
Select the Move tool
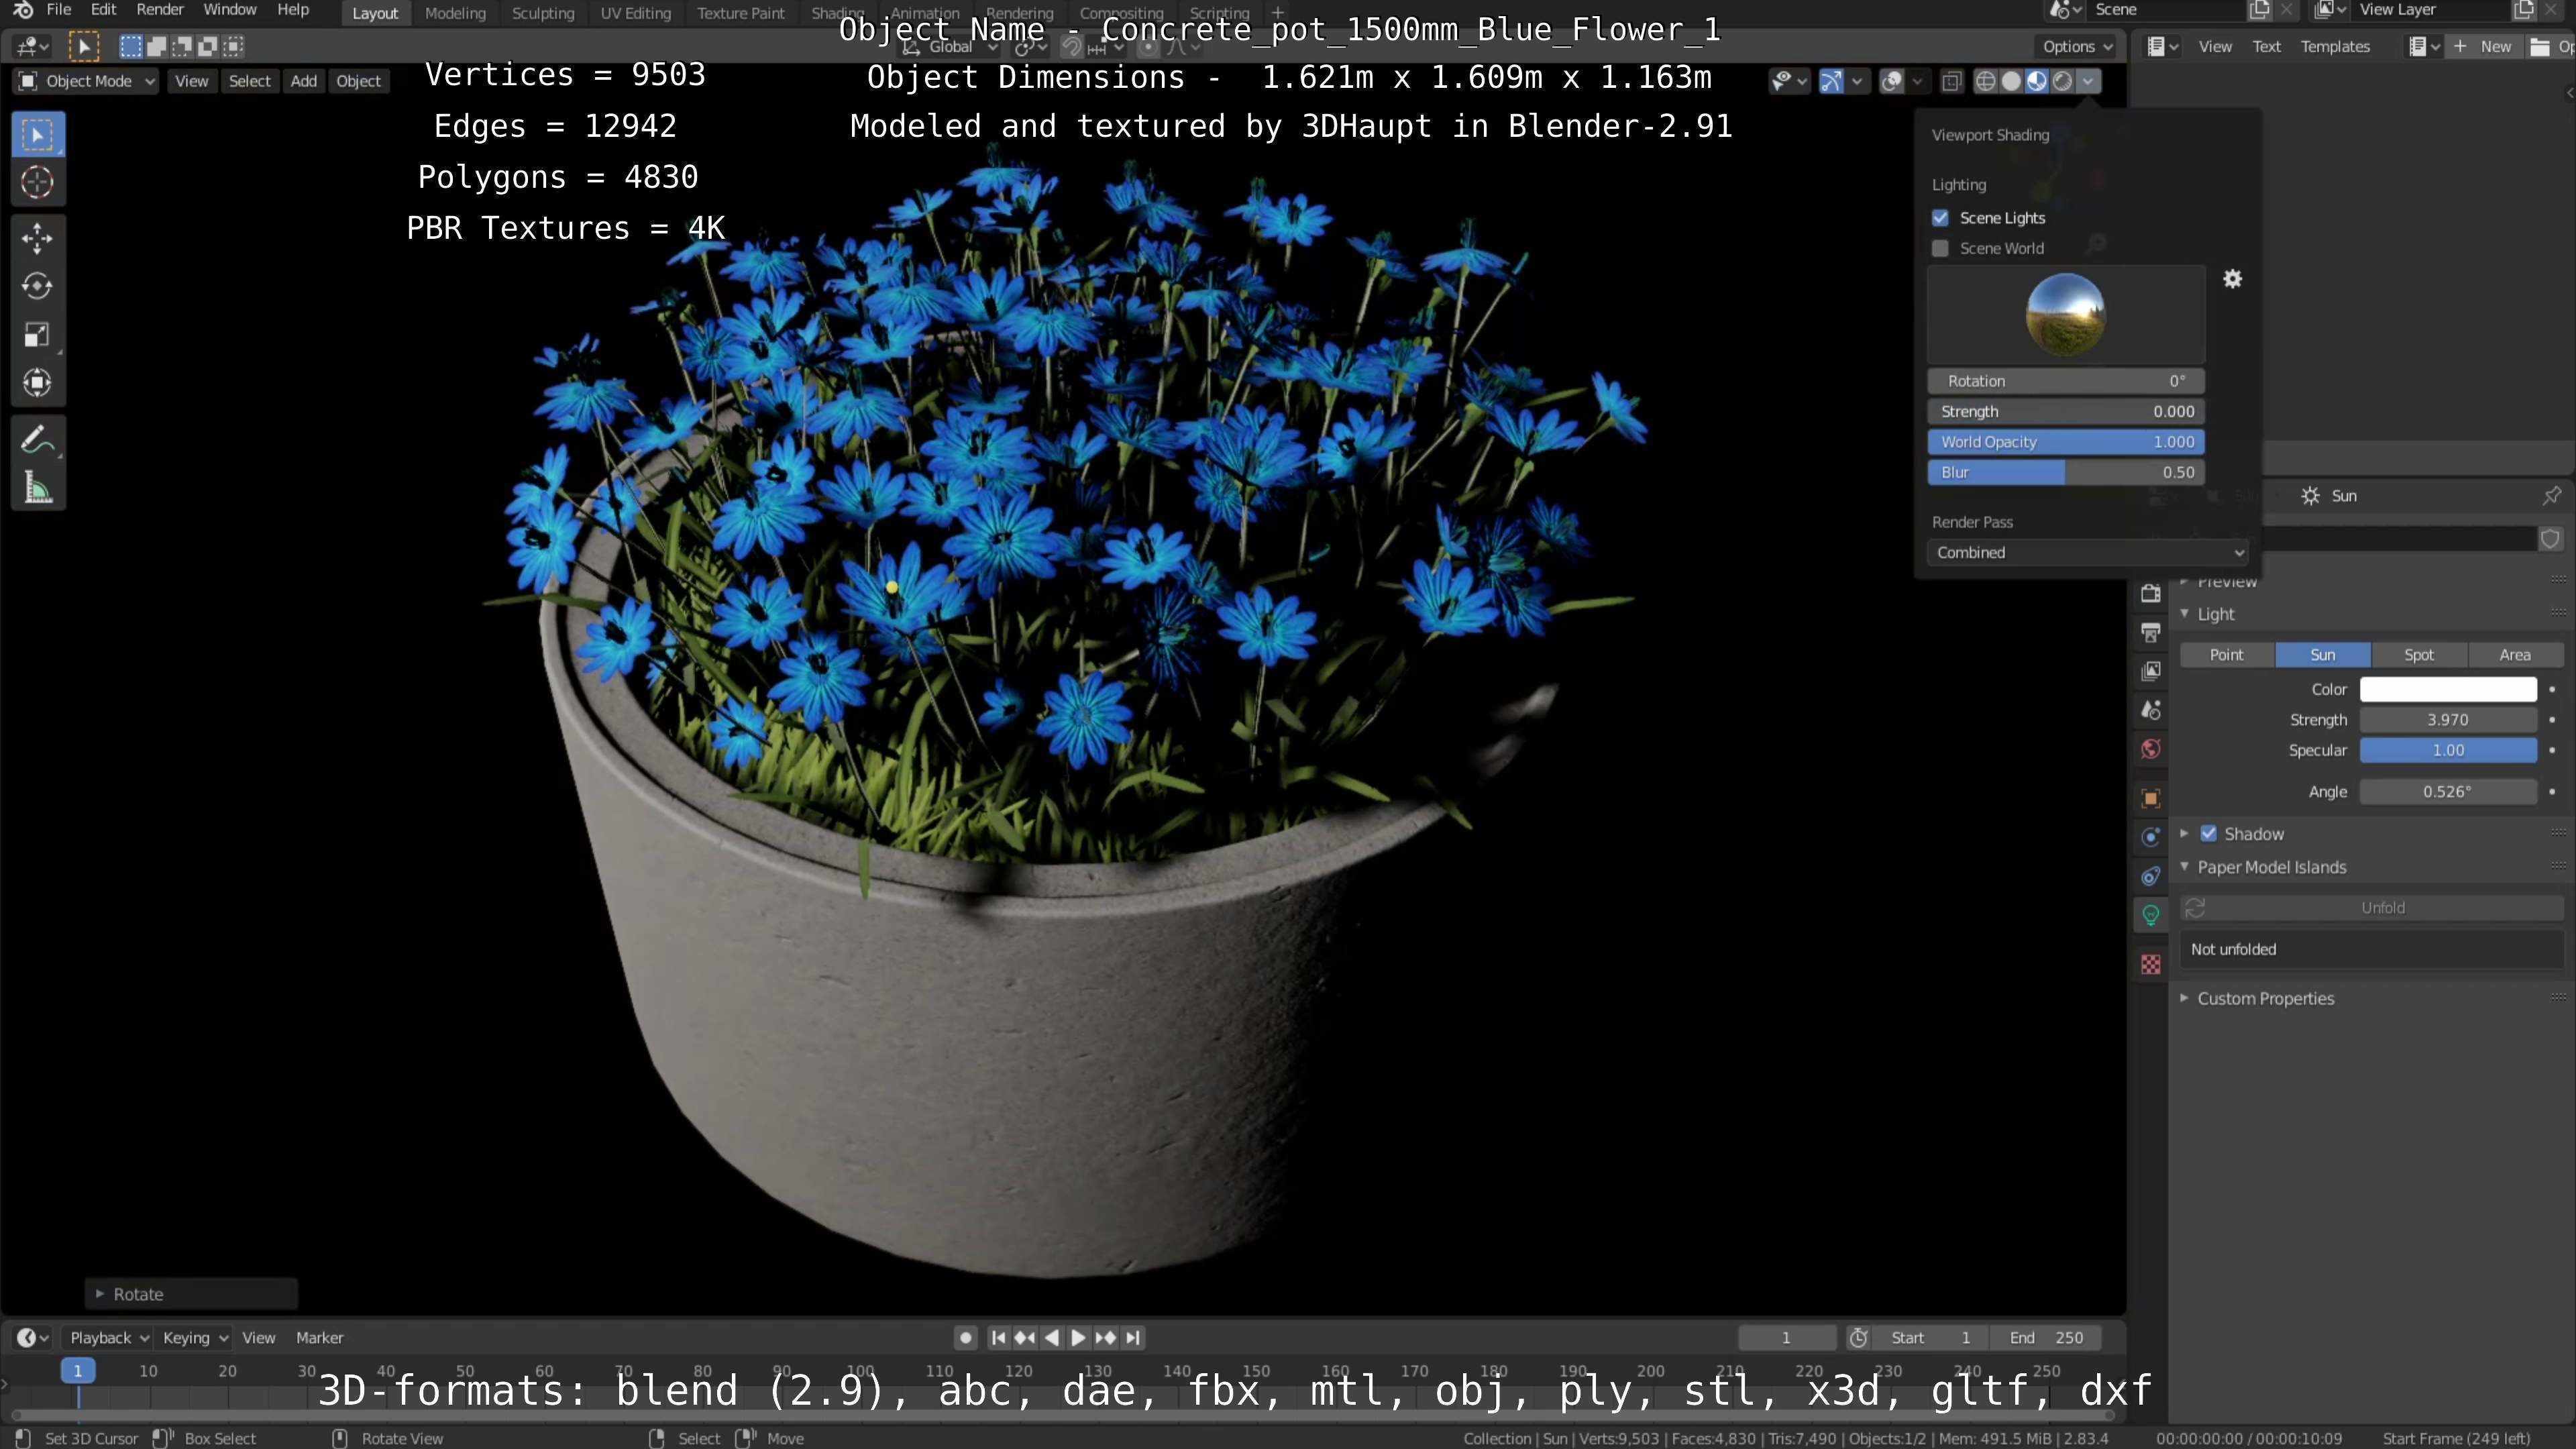(38, 238)
